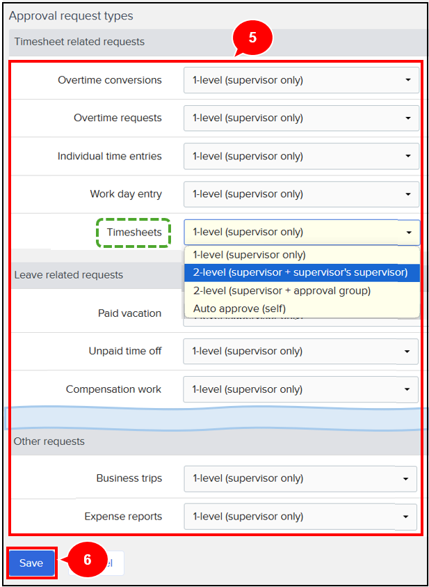This screenshot has width=429, height=587.
Task: Click the Business trips dropdown arrow
Action: pos(406,479)
